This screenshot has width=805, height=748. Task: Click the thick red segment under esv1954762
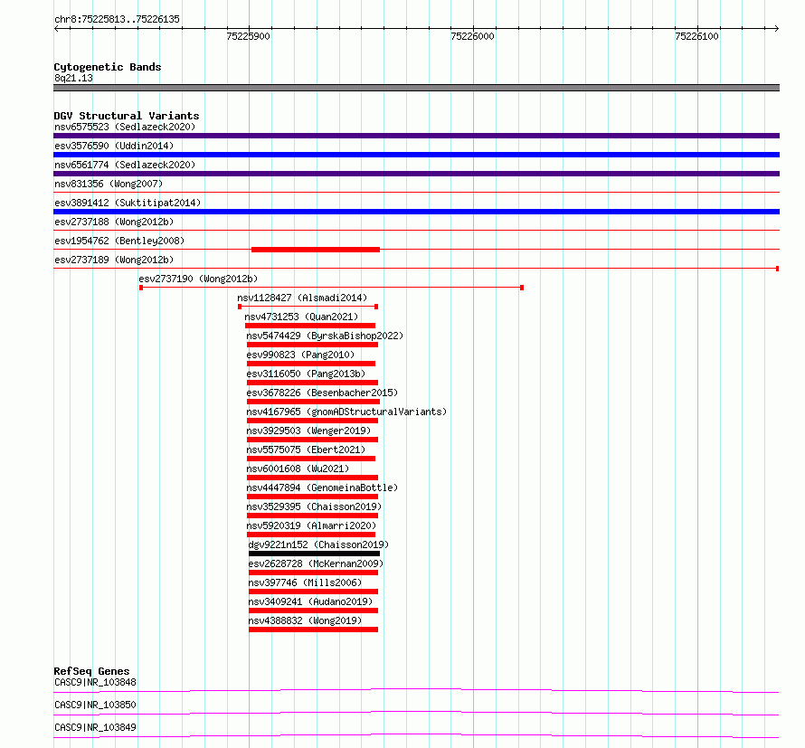click(316, 250)
